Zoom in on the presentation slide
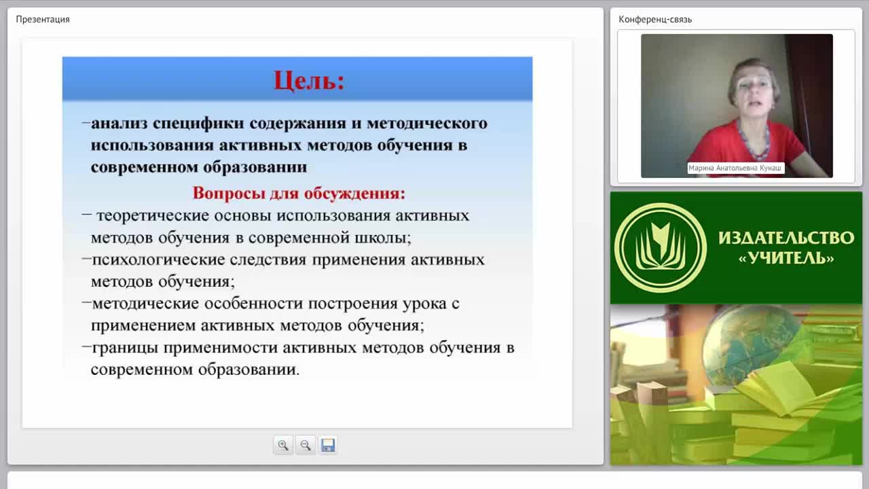The height and width of the screenshot is (489, 869). tap(283, 446)
